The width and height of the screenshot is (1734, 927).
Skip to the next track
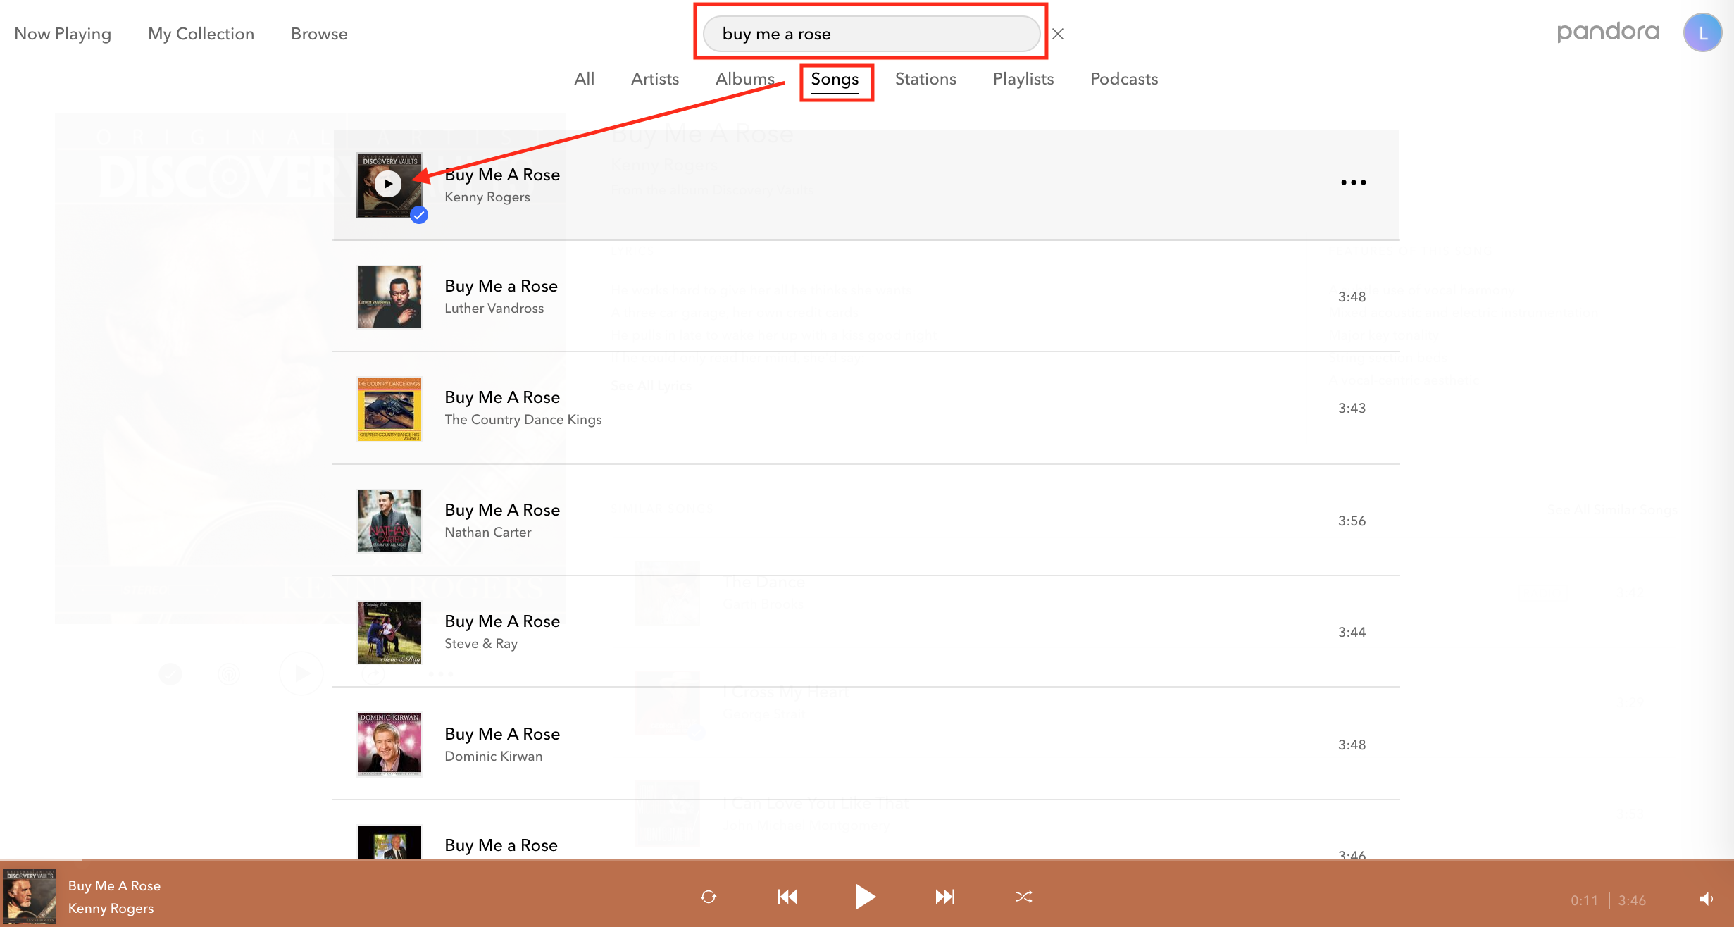pyautogui.click(x=945, y=896)
